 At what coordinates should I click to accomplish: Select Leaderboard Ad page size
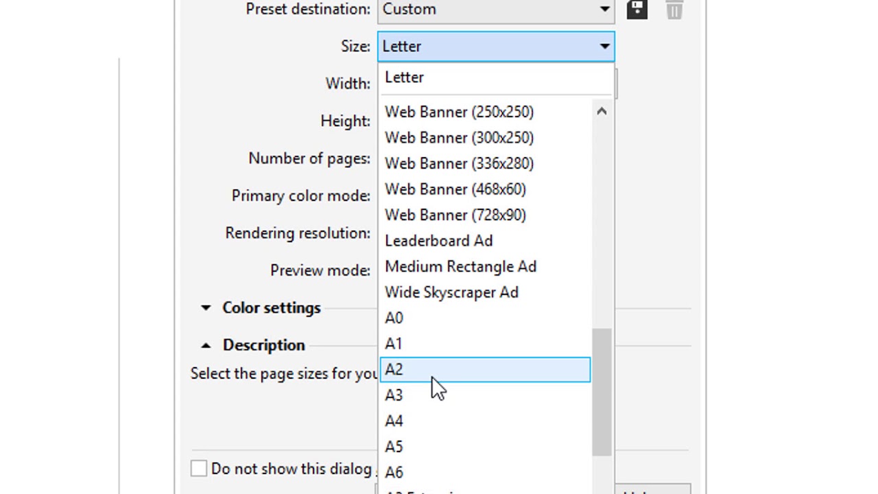pyautogui.click(x=484, y=241)
